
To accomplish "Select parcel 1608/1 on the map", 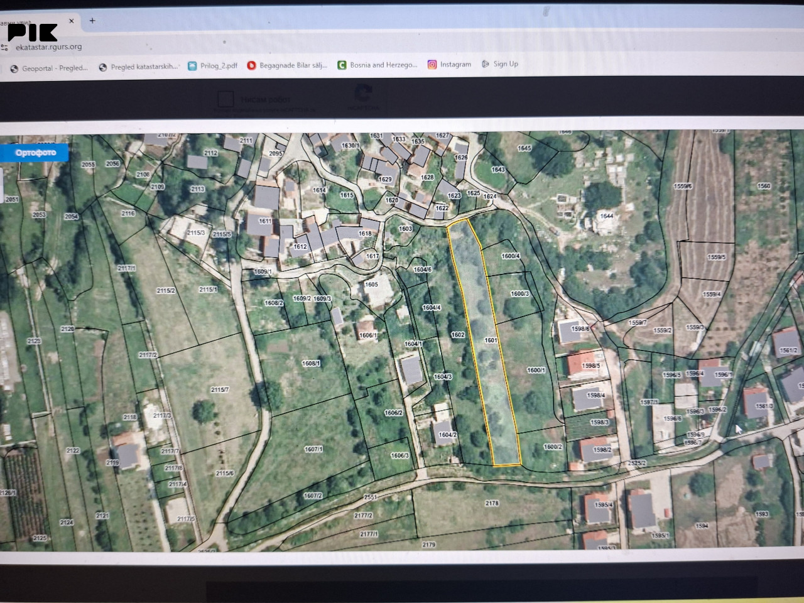I will click(311, 364).
